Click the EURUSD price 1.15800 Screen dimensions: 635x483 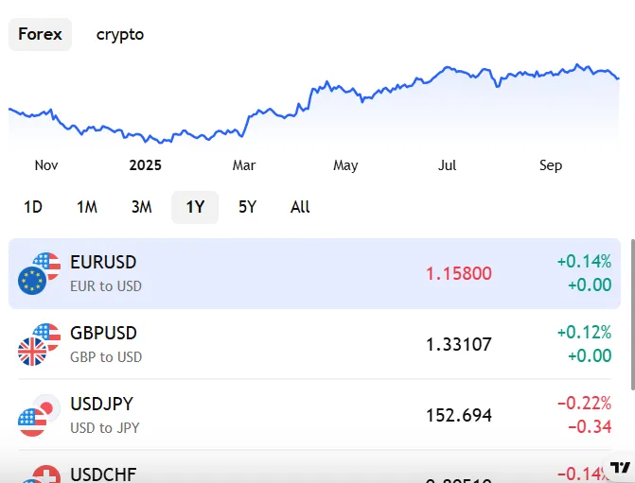pos(458,274)
